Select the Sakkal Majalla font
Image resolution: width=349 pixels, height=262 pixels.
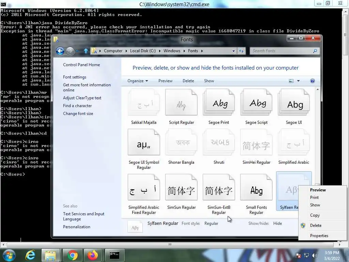pos(144,107)
